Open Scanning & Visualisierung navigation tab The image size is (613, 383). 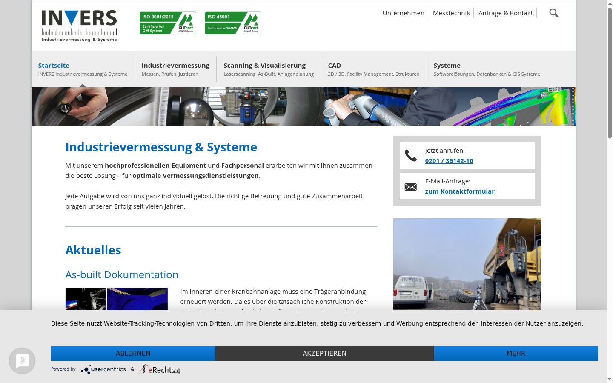pos(269,69)
